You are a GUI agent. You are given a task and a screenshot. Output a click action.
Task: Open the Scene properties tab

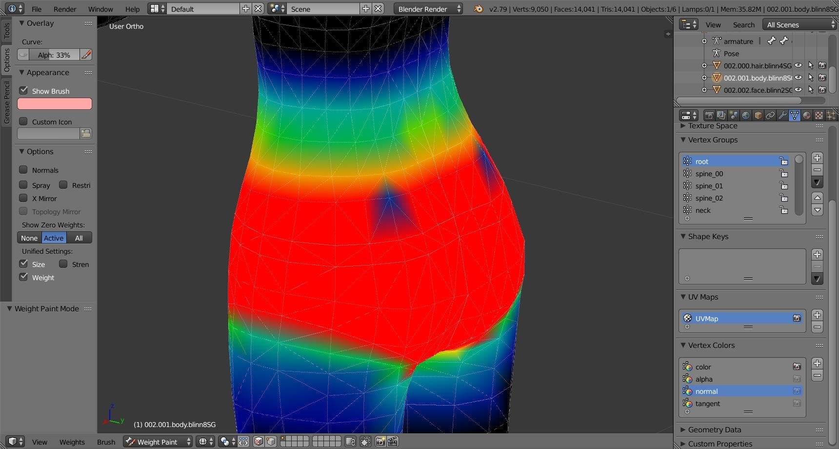(734, 116)
